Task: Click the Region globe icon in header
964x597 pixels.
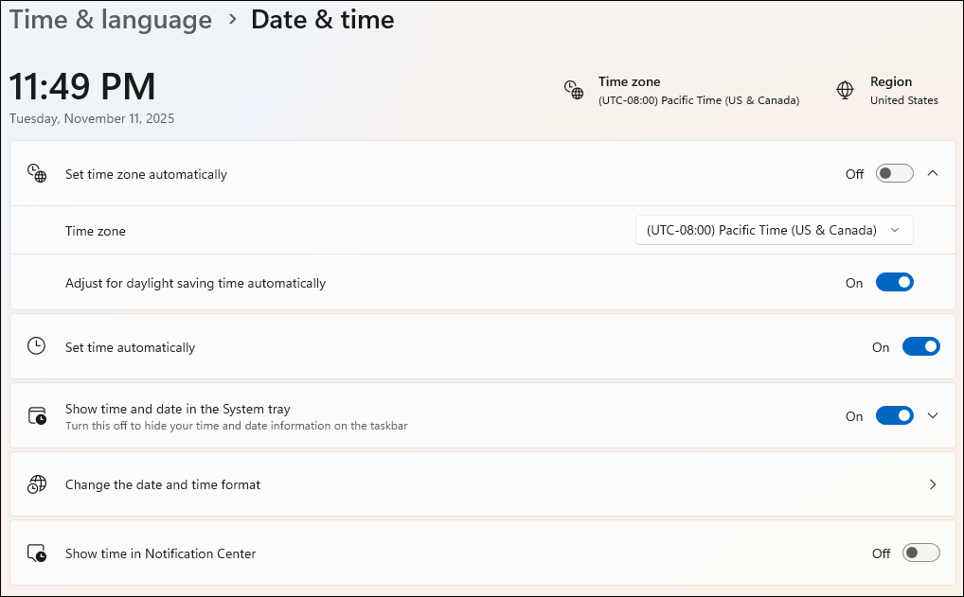Action: (845, 90)
